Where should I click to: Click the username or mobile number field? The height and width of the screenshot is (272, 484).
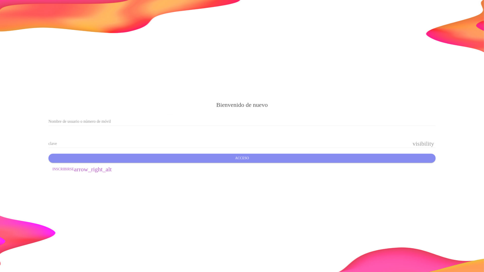pos(242,121)
